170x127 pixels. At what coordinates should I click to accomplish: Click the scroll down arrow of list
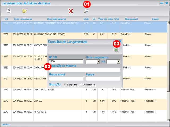pyautogui.click(x=168, y=119)
